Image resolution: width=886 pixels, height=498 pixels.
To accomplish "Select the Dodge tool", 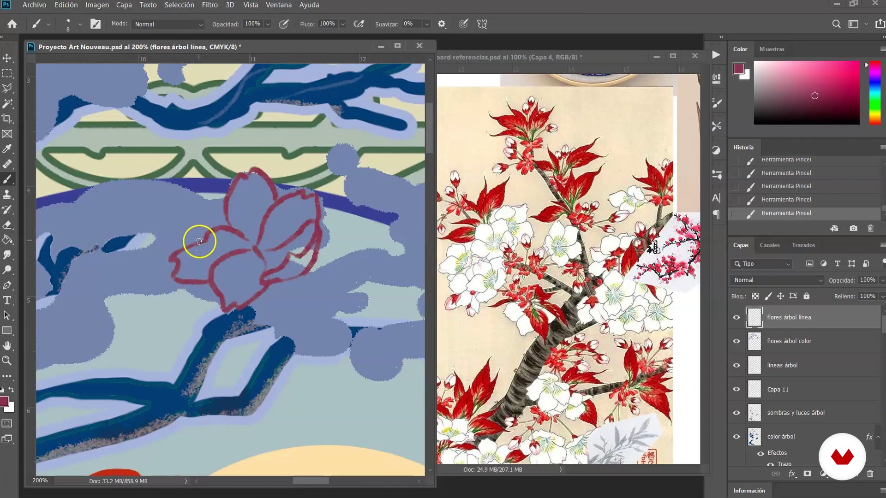I will 7,270.
